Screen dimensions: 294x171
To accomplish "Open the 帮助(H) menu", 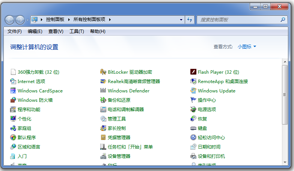I will (98, 31).
